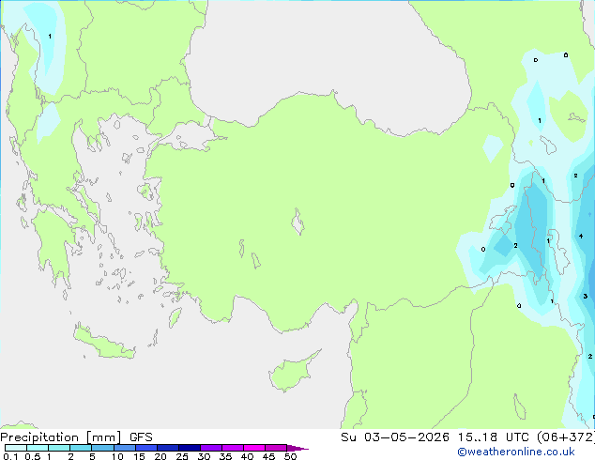595x460 pixels.
Task: Select the 5–10 mm legend swatch
Action: point(102,448)
